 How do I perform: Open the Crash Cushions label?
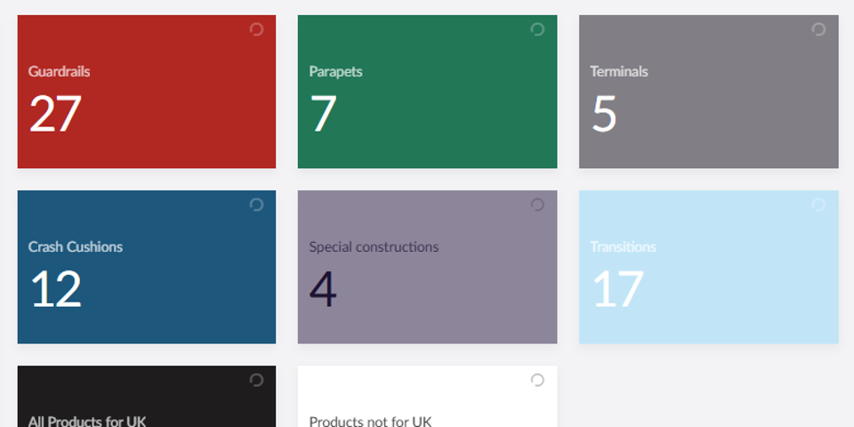pos(76,246)
